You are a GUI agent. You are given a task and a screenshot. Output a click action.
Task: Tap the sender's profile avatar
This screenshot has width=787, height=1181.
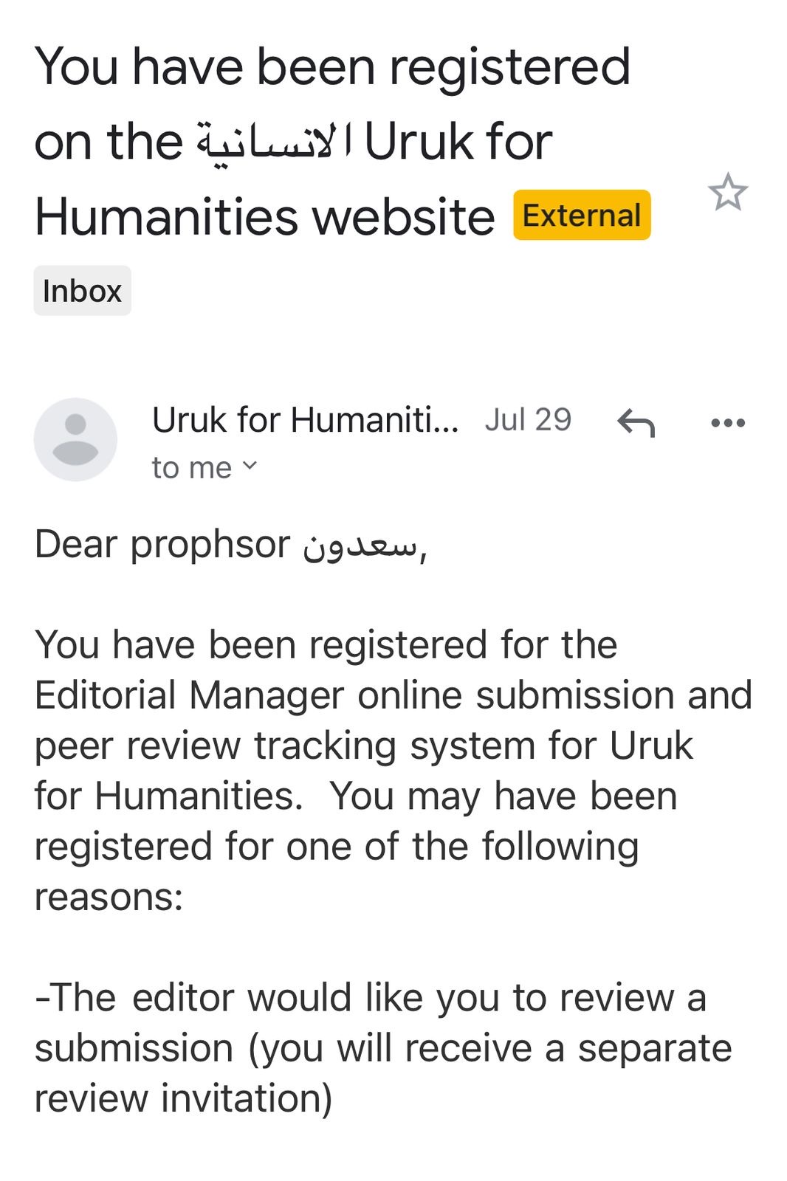click(x=75, y=439)
